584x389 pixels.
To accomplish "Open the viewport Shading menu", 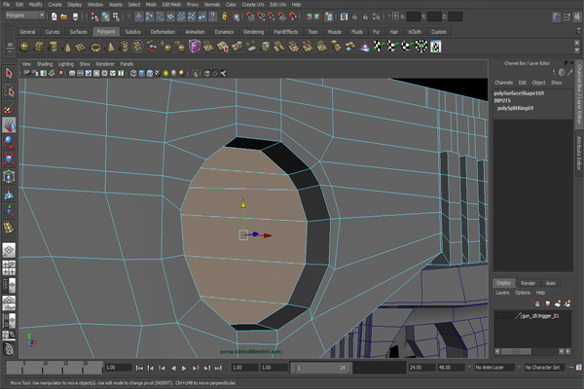I will (45, 63).
